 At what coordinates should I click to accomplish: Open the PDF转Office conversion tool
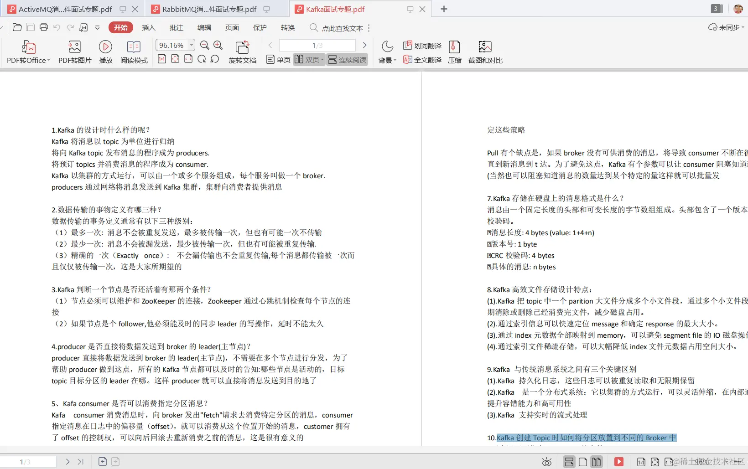point(27,52)
